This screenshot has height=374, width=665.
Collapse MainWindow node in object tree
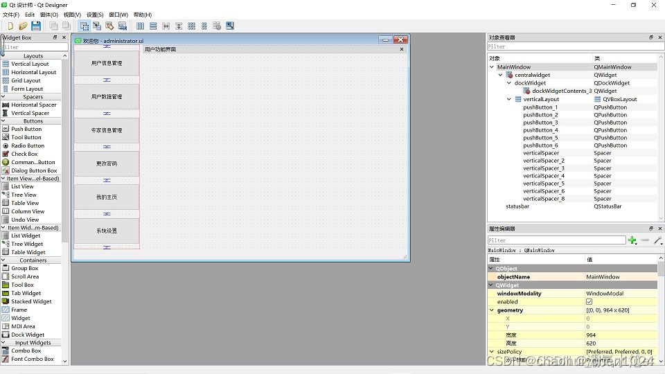pyautogui.click(x=492, y=66)
